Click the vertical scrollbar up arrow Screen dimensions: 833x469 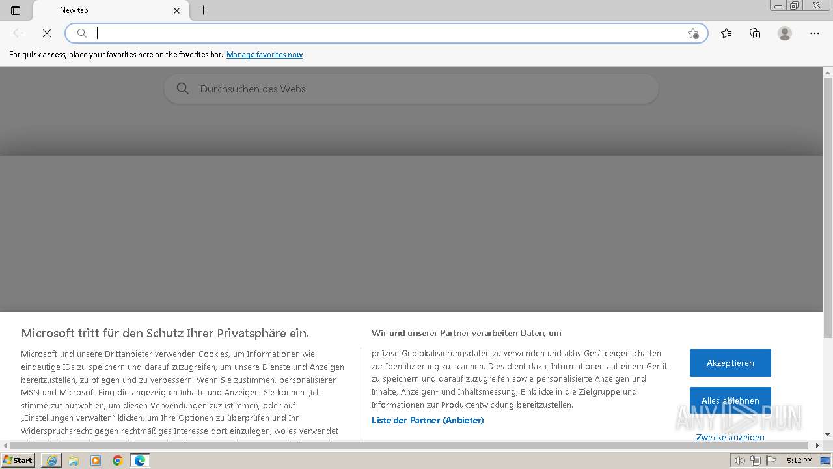pyautogui.click(x=828, y=72)
